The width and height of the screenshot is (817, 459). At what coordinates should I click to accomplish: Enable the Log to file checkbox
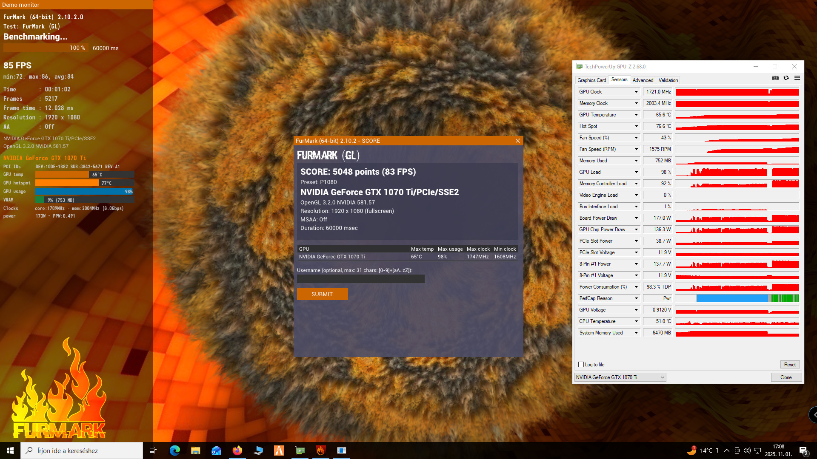[581, 365]
